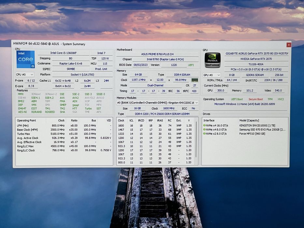Screen dimensions: 304x228
Task: Click the ECC No field
Action: [x=193, y=108]
